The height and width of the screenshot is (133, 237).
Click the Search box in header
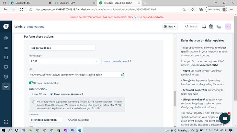(191, 26)
